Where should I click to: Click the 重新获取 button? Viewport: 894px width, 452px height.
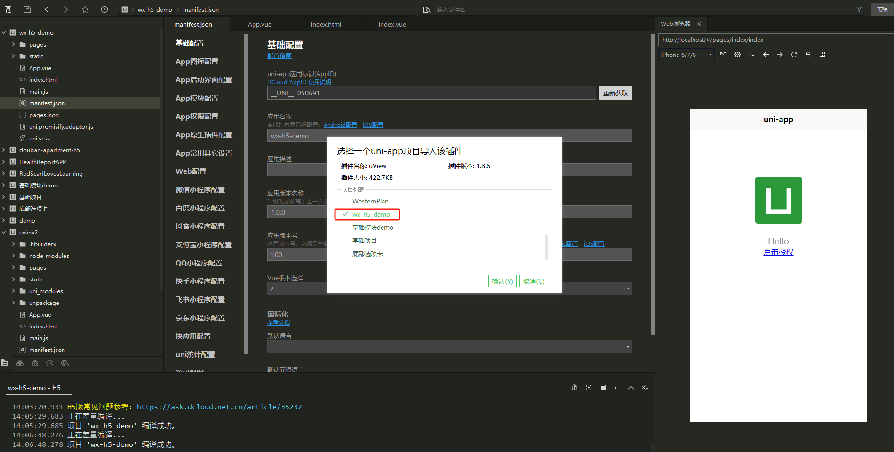[615, 93]
